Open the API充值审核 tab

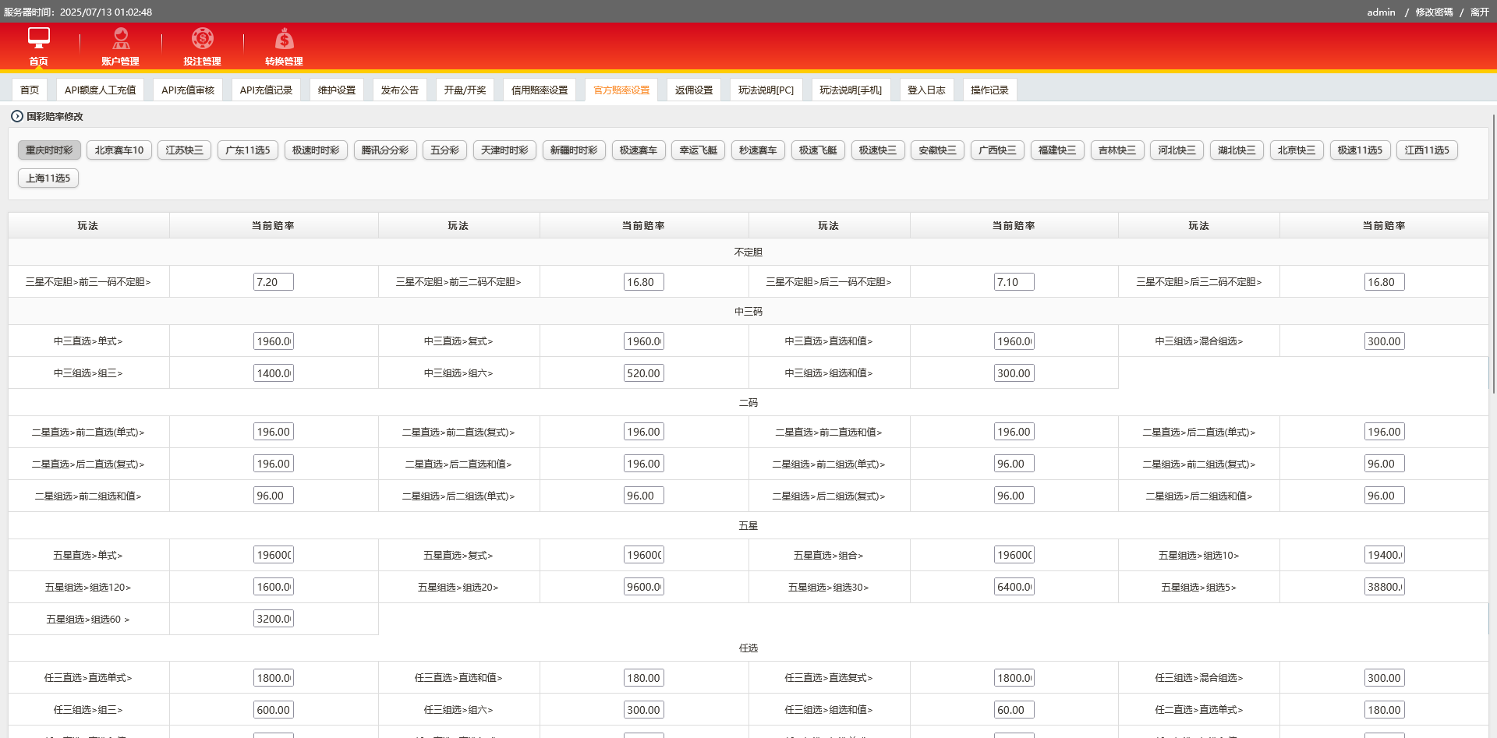point(188,90)
